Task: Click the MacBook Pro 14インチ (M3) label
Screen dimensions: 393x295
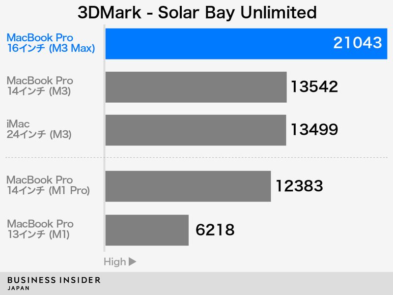Action: click(x=40, y=86)
